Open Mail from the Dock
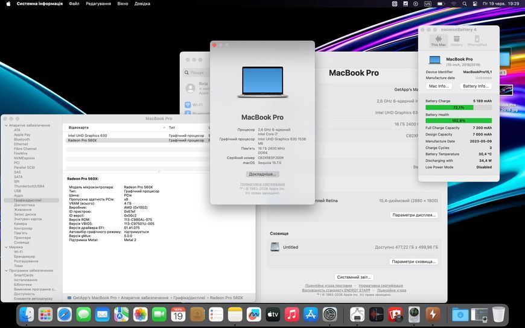This screenshot has width=525, height=328. tap(103, 315)
